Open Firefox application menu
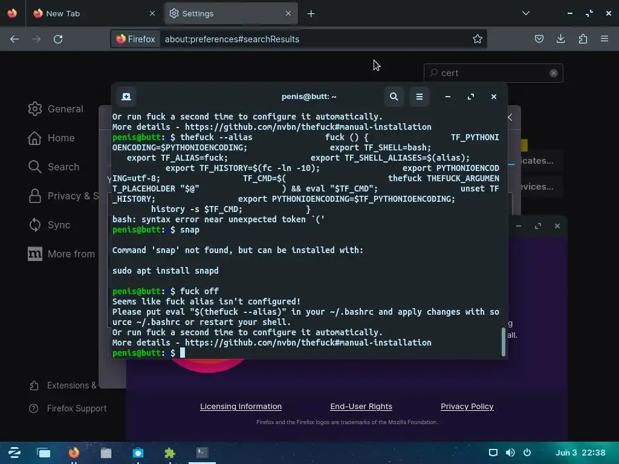This screenshot has width=619, height=464. click(x=604, y=39)
